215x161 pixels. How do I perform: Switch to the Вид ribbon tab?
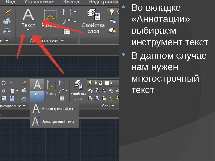click(x=10, y=2)
